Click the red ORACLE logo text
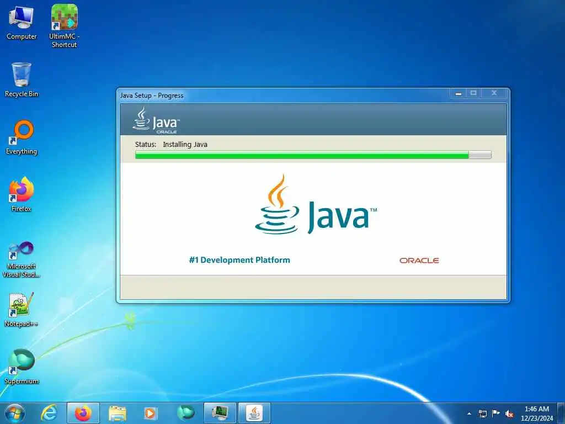565x424 pixels. (419, 261)
